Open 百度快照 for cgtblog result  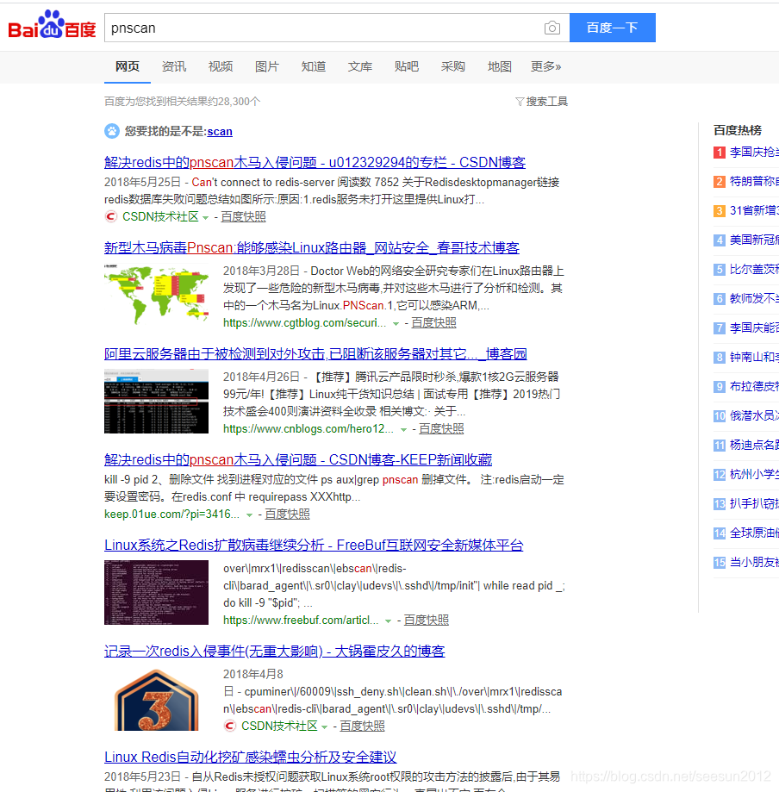[433, 323]
